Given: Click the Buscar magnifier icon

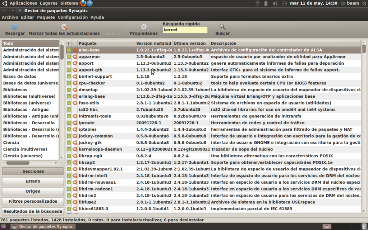Looking at the screenshot, I should click(222, 27).
